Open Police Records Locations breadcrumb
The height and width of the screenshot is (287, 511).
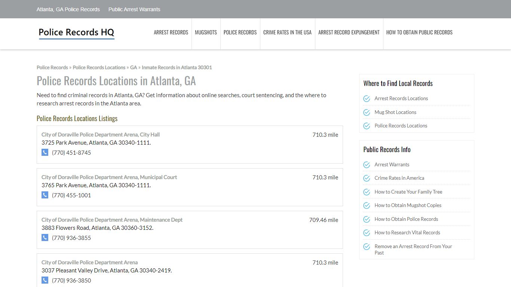[99, 67]
